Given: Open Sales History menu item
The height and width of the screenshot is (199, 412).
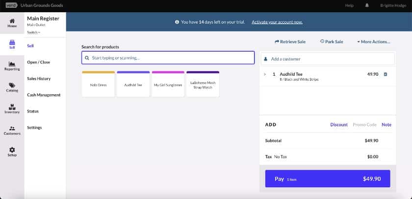Looking at the screenshot, I should pos(38,79).
